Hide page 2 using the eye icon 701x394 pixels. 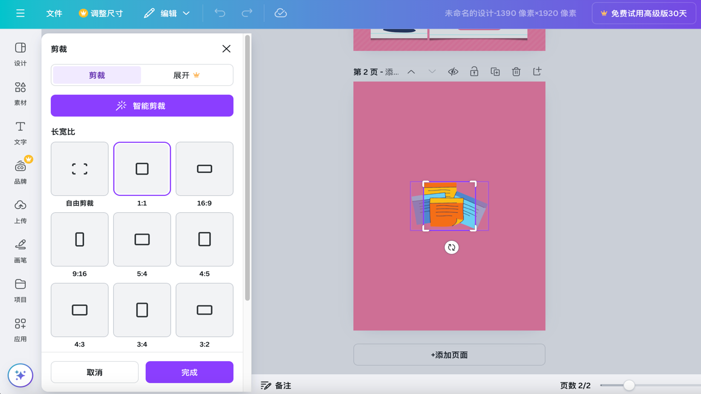pos(453,72)
